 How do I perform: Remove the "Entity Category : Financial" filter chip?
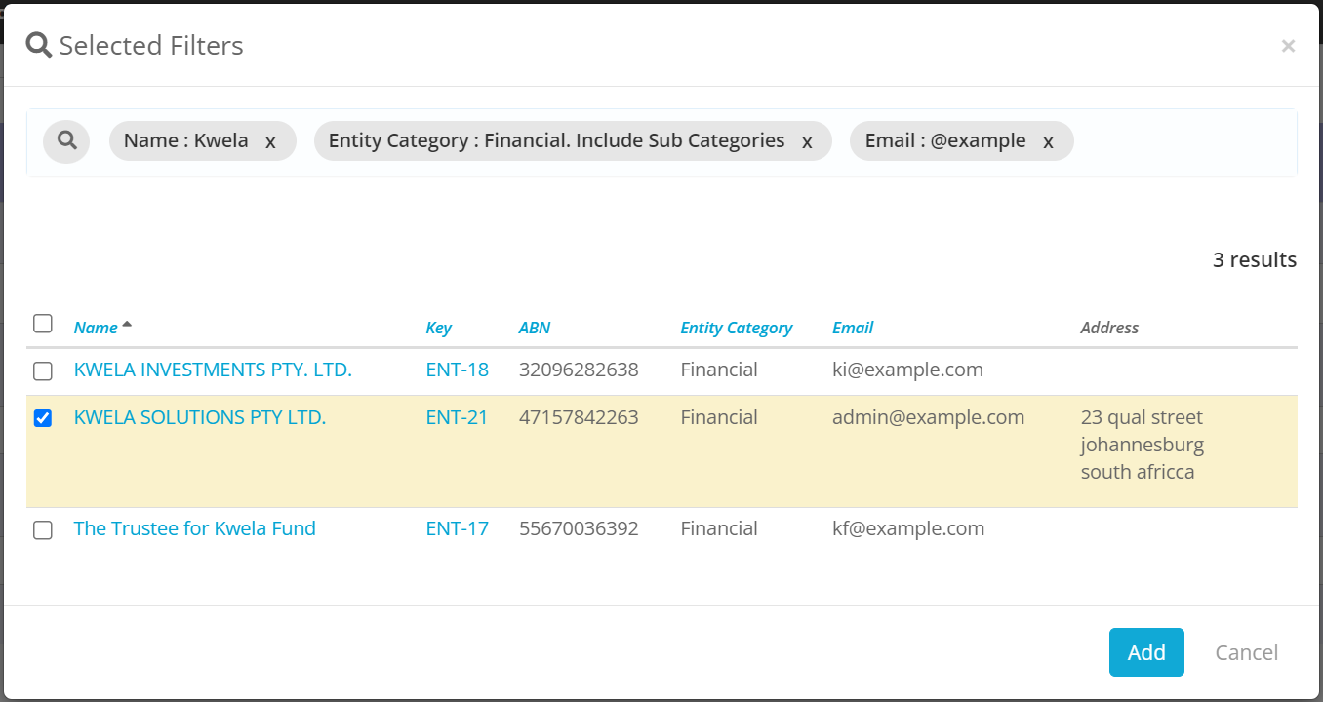click(807, 140)
